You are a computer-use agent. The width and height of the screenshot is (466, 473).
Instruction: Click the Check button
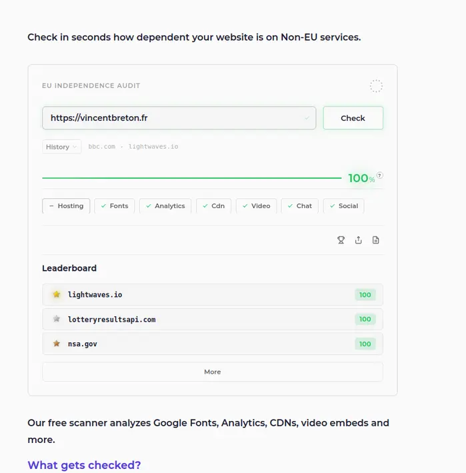click(x=353, y=118)
